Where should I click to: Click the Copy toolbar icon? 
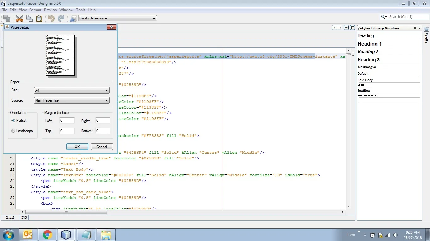pyautogui.click(x=29, y=19)
